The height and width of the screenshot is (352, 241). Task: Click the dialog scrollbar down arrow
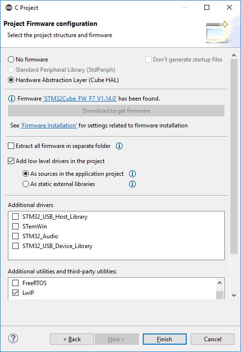234,295
